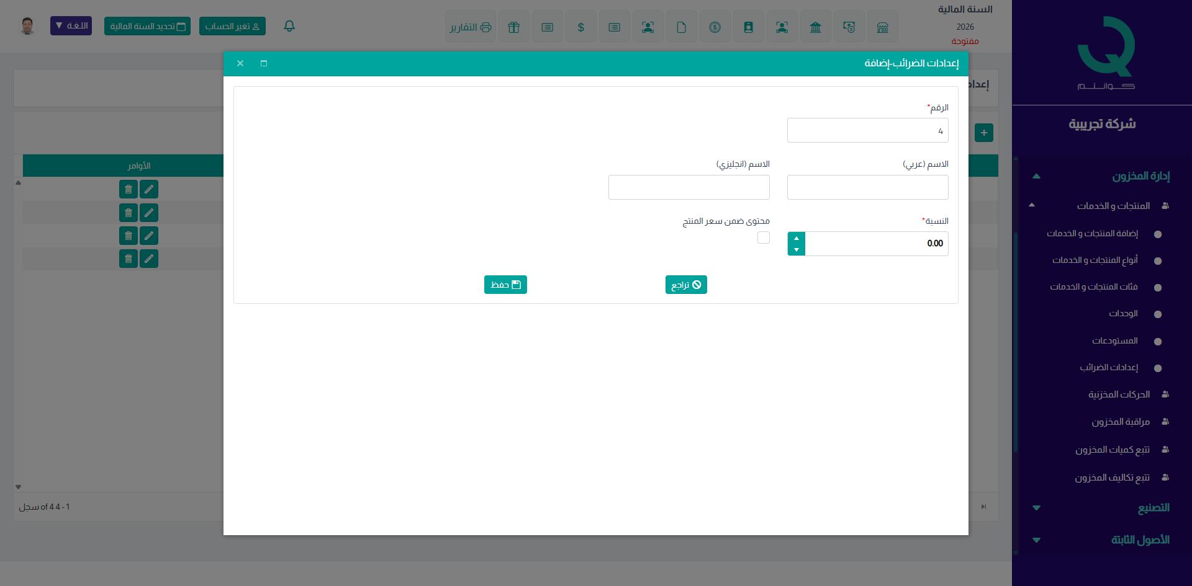Click the gift box toolbar icon

(513, 27)
